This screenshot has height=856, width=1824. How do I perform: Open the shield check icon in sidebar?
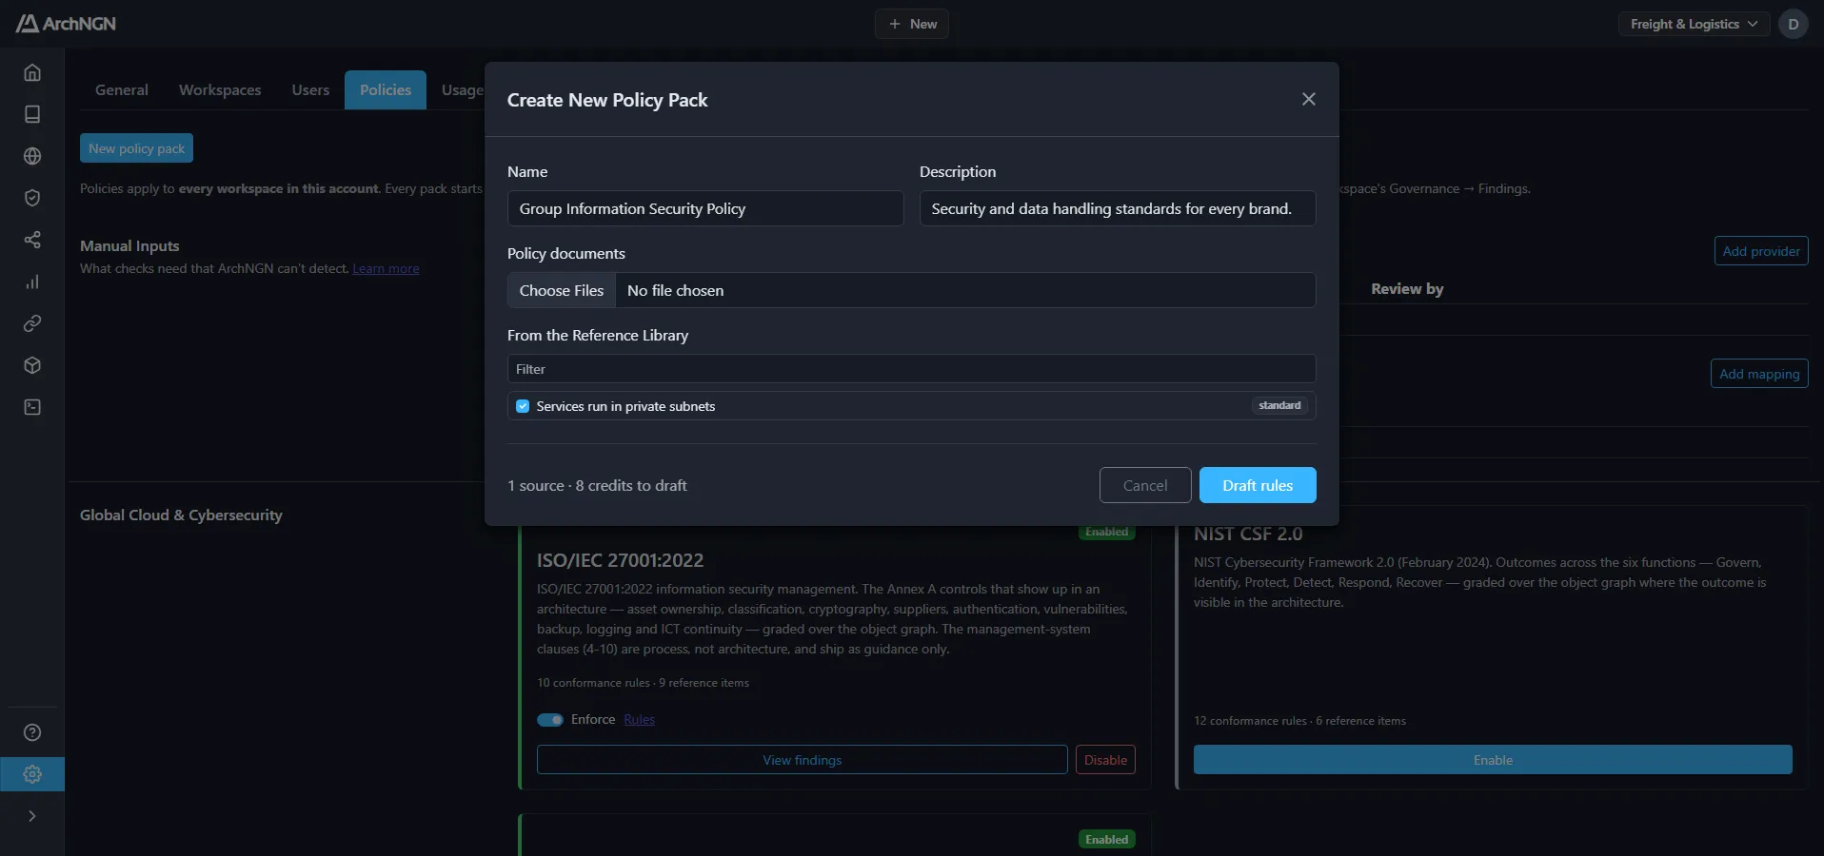coord(32,198)
